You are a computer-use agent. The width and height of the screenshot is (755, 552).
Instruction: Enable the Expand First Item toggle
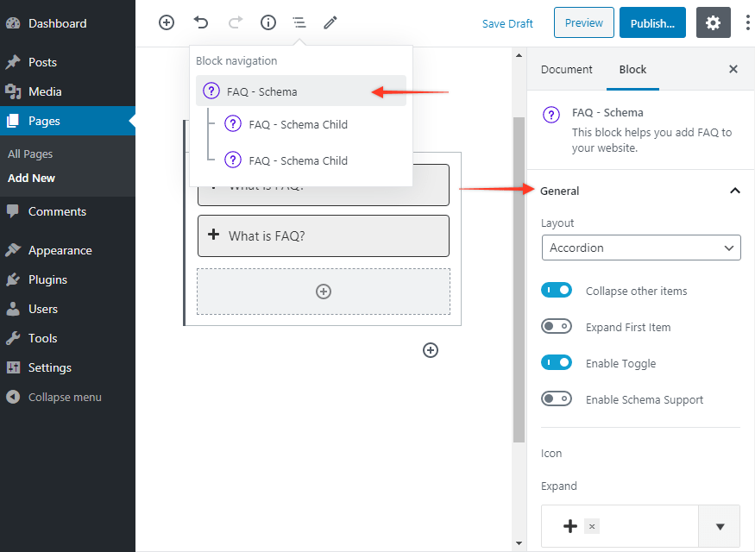(557, 326)
